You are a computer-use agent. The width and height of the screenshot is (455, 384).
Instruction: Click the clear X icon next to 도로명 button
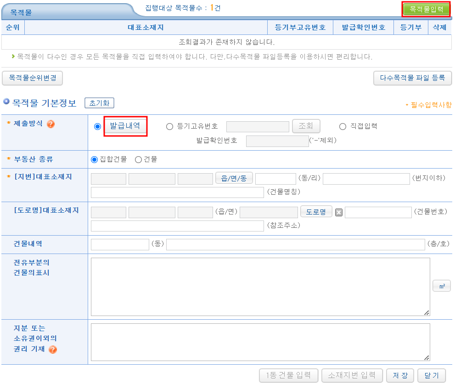(x=339, y=213)
